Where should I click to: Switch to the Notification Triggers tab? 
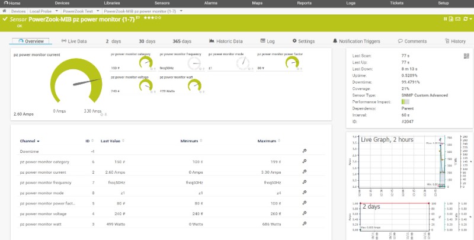click(357, 41)
